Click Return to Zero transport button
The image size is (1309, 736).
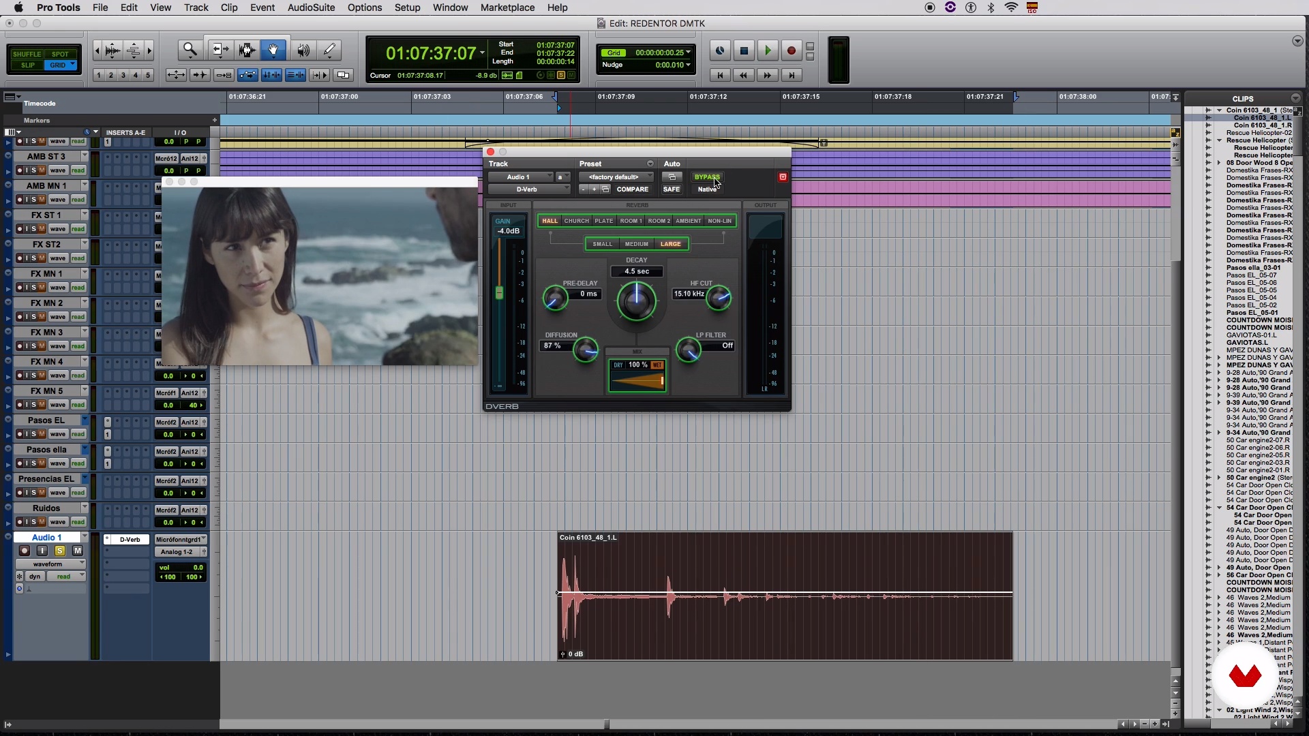(x=720, y=75)
